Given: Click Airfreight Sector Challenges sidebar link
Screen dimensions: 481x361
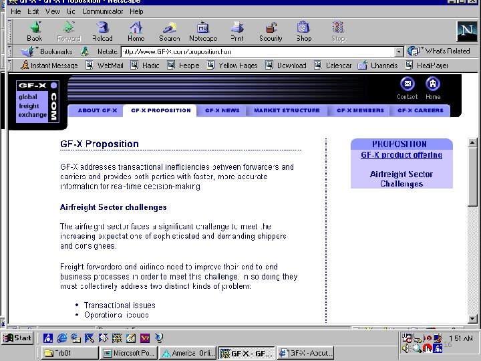Looking at the screenshot, I should click(x=402, y=179).
